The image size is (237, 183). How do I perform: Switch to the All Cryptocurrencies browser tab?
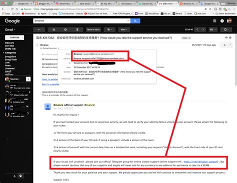pyautogui.click(x=127, y=3)
